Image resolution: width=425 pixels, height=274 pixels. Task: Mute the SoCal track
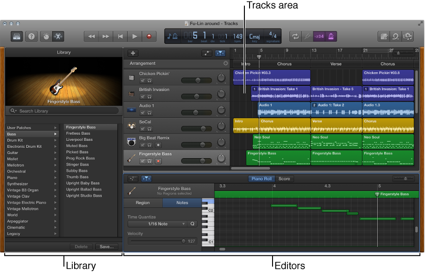[142, 128]
